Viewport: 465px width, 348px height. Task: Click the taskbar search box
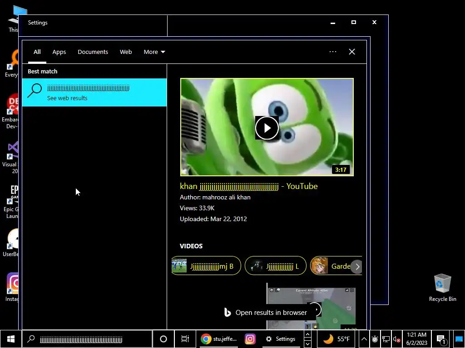point(87,339)
